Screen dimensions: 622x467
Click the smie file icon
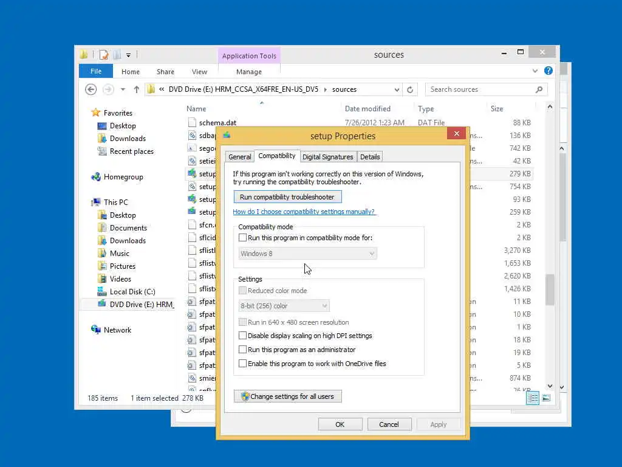coord(192,378)
